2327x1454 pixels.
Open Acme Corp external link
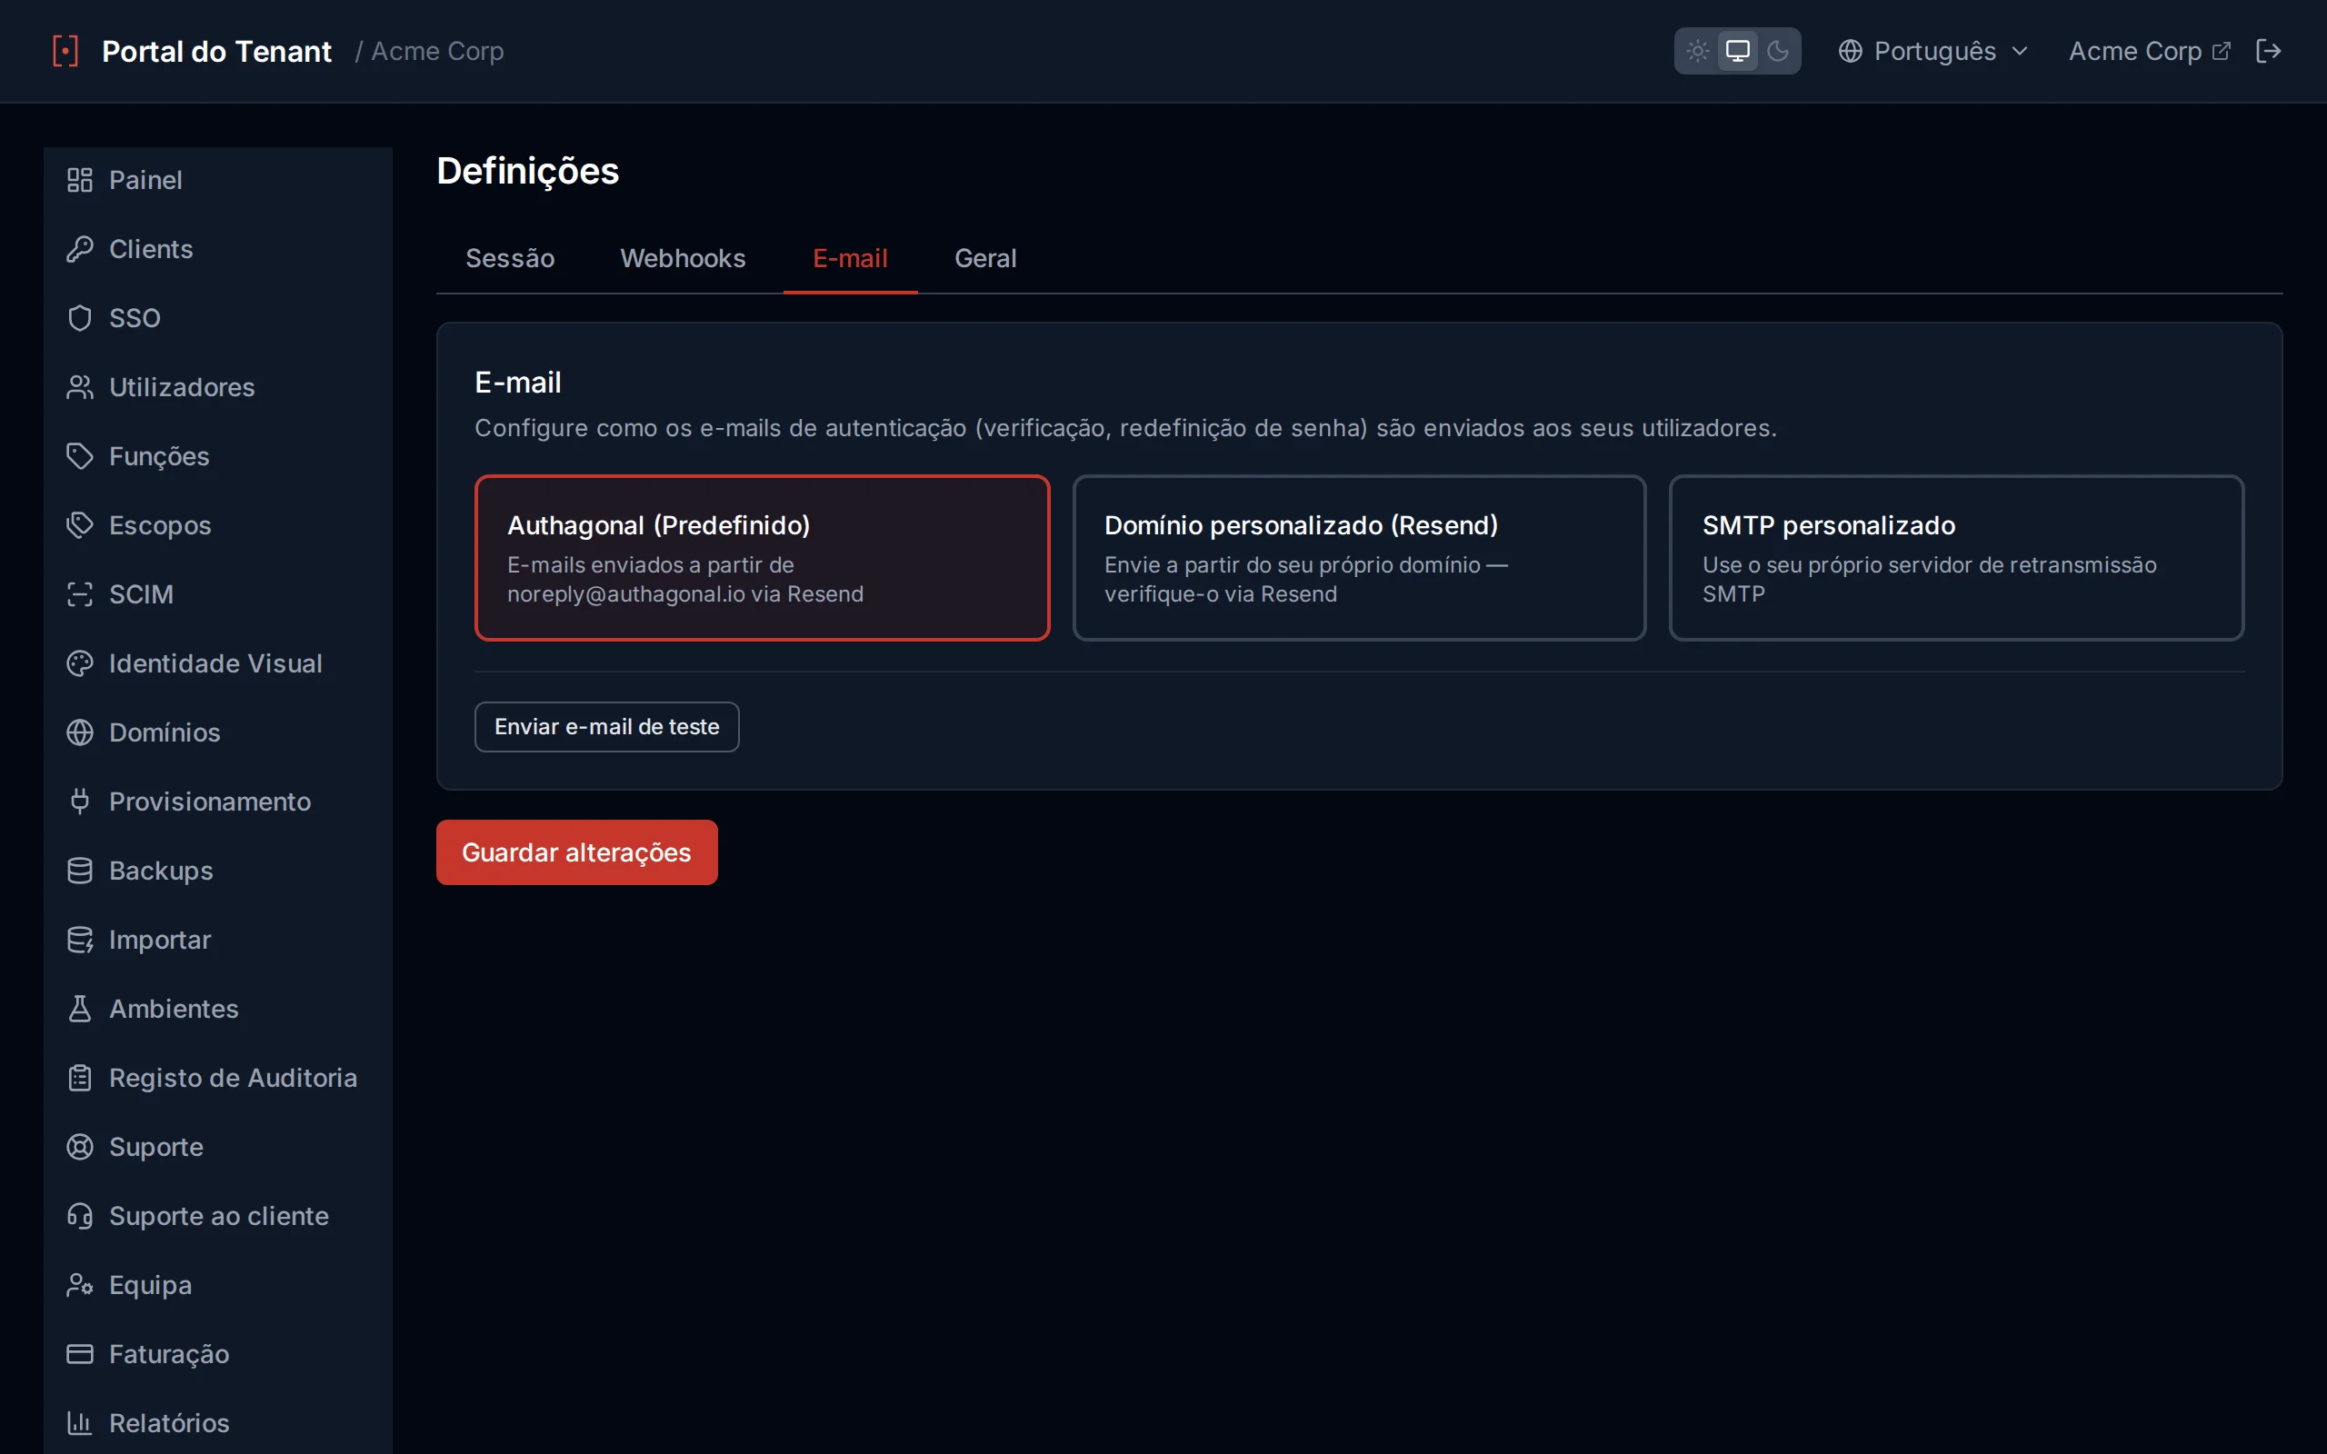coord(2148,51)
